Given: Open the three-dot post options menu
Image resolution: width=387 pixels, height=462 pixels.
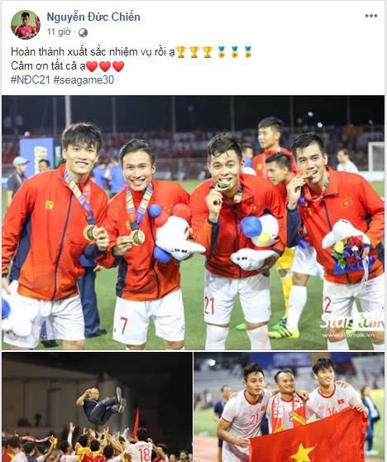Looking at the screenshot, I should point(371,16).
